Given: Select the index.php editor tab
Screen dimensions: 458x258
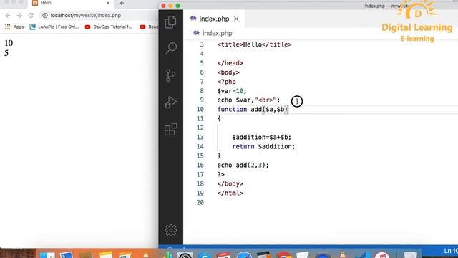Looking at the screenshot, I should coord(214,19).
